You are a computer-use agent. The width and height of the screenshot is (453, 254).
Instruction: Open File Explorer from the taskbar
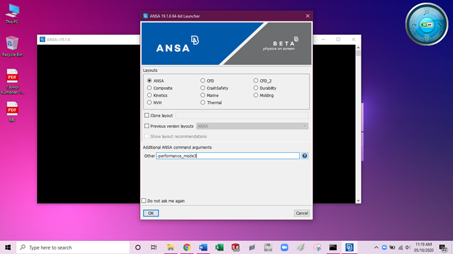click(171, 248)
